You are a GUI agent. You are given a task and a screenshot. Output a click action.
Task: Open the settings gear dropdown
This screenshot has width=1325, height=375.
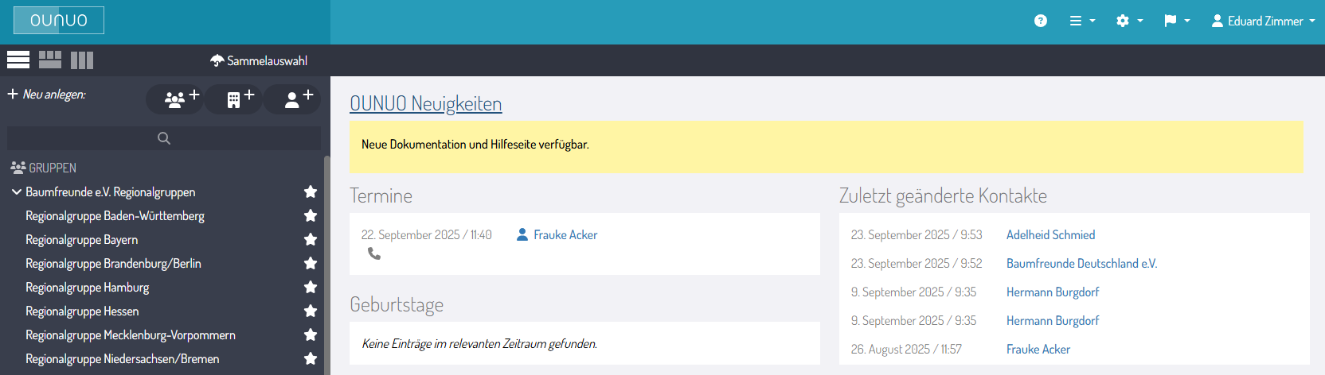point(1129,21)
